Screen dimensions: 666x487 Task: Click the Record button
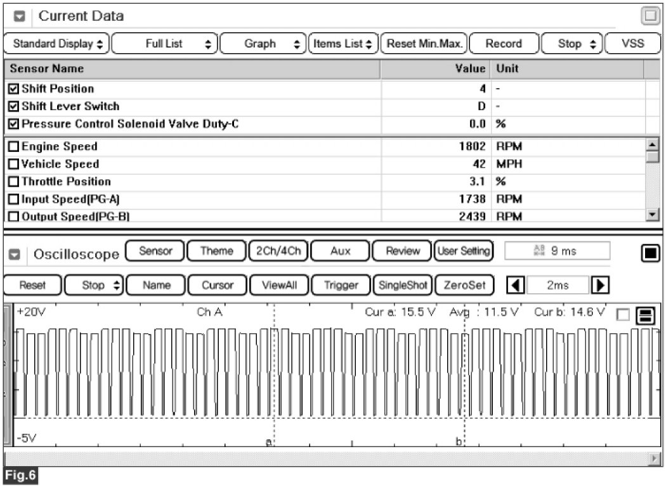(504, 44)
